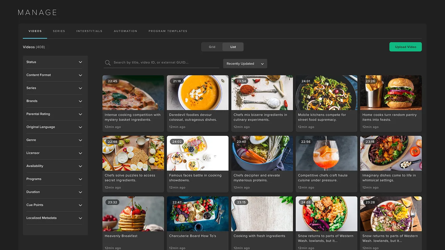Open the Interstitials tab
The width and height of the screenshot is (445, 250).
click(x=89, y=31)
